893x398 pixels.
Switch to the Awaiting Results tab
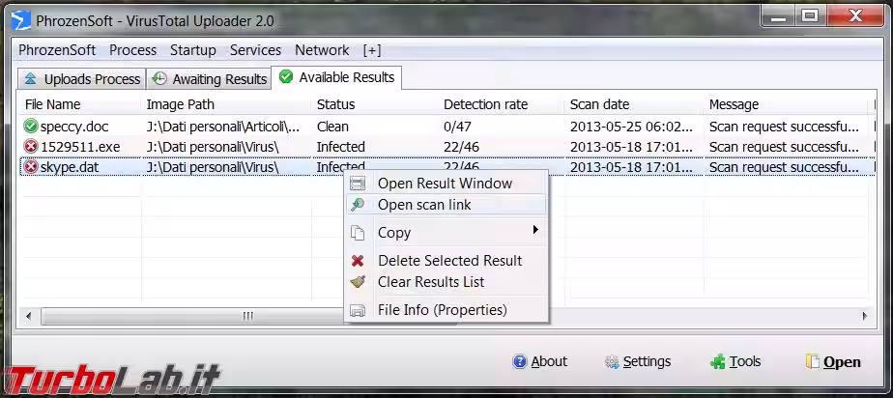[x=210, y=79]
